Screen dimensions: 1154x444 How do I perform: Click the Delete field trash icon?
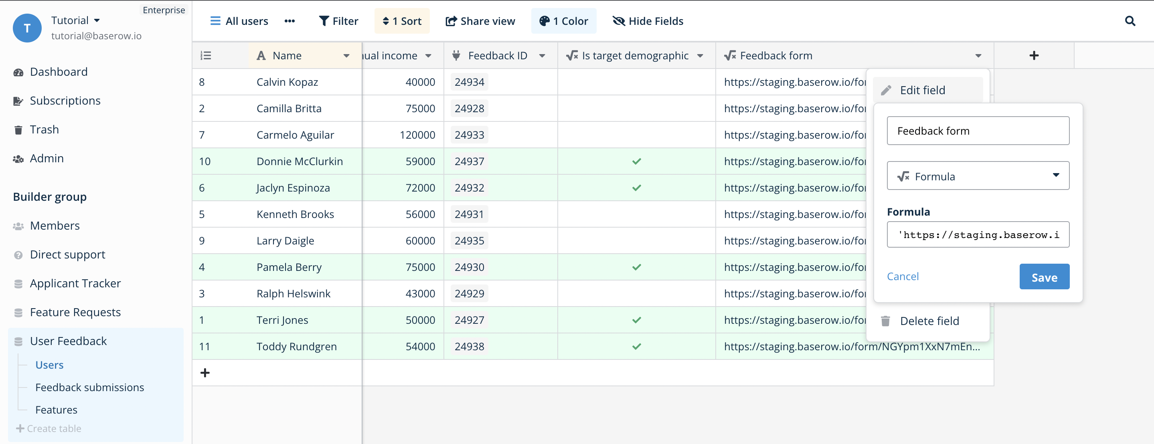pyautogui.click(x=885, y=321)
